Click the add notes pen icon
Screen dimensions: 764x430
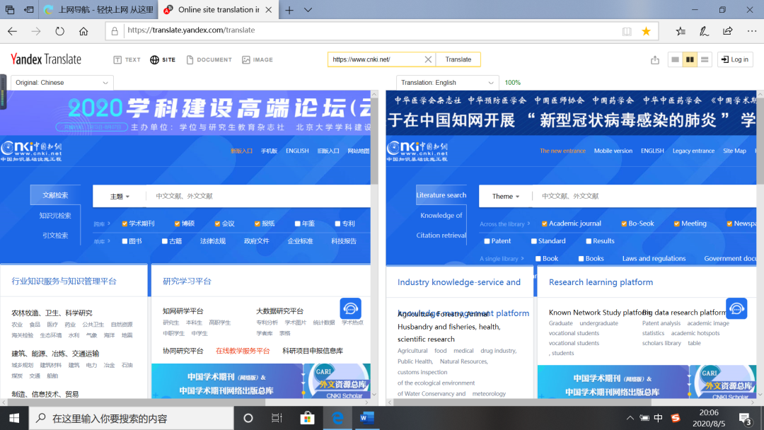point(704,31)
